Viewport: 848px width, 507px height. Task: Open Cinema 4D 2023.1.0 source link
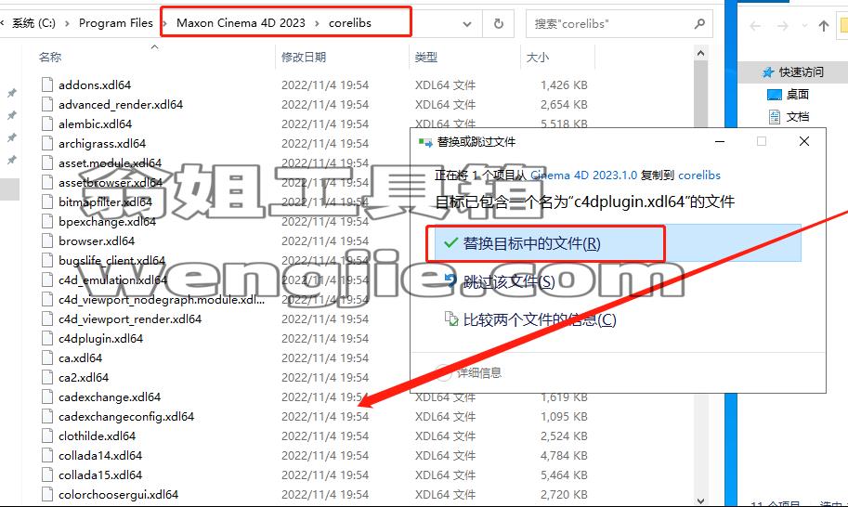coord(583,175)
